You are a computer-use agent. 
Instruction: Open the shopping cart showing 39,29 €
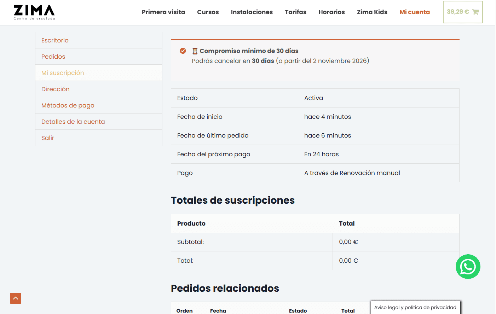(463, 12)
